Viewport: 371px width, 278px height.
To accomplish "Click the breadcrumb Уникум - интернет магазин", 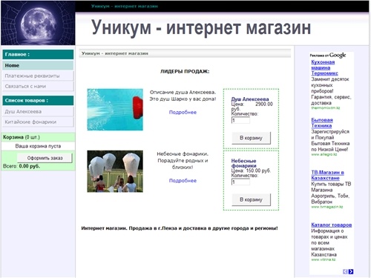I will point(115,53).
